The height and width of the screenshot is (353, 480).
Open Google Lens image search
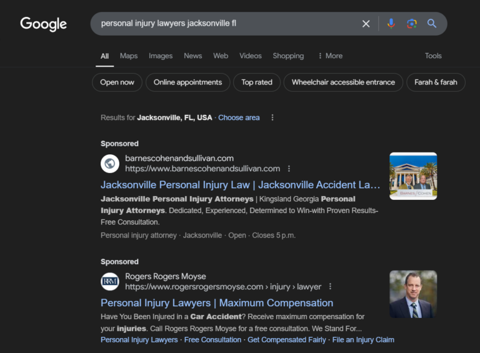[412, 24]
